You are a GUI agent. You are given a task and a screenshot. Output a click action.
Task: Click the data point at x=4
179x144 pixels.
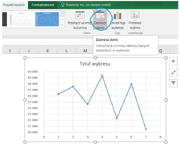coord(102,76)
